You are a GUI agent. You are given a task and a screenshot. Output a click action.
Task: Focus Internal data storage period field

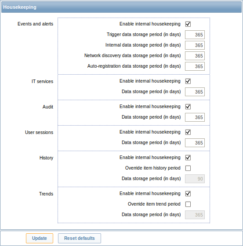pos(195,45)
